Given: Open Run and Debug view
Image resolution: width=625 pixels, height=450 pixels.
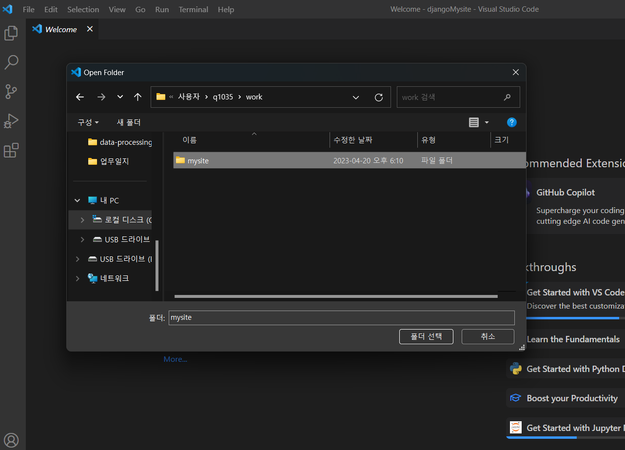Looking at the screenshot, I should tap(11, 120).
